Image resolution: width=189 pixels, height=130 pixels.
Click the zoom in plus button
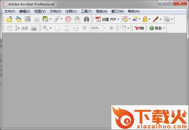tap(112, 28)
